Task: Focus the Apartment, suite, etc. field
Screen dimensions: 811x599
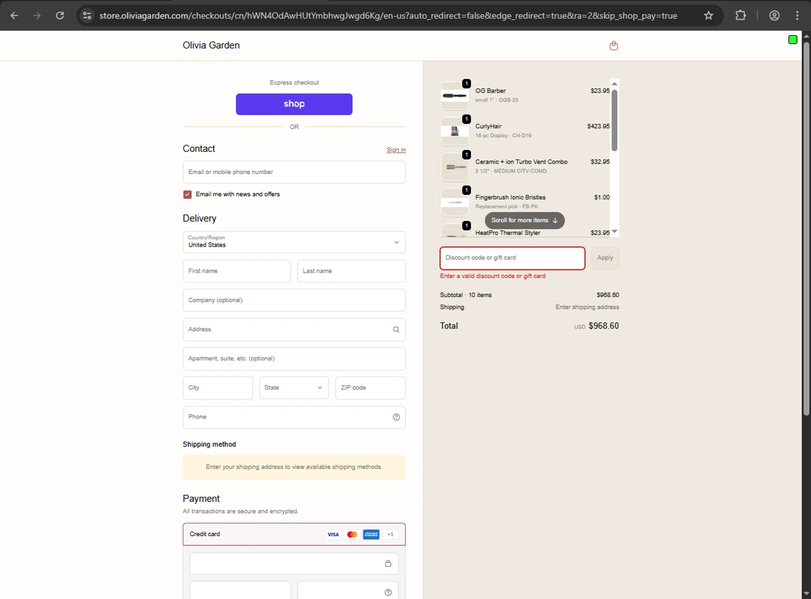Action: 294,359
